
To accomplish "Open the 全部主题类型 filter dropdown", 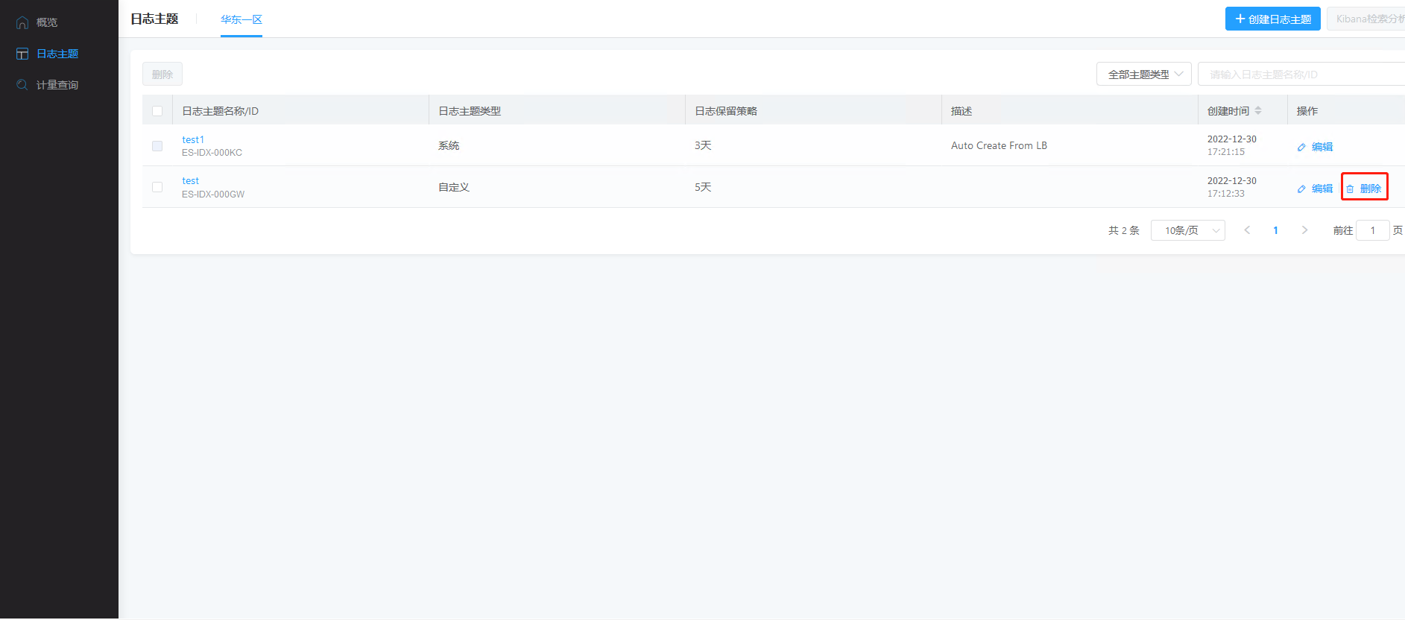I will coord(1143,75).
